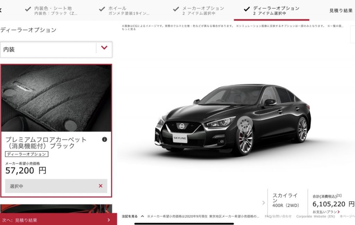Click the caret next to 注記を見る
Image resolution: width=355 pixels, height=225 pixels.
(x=142, y=216)
